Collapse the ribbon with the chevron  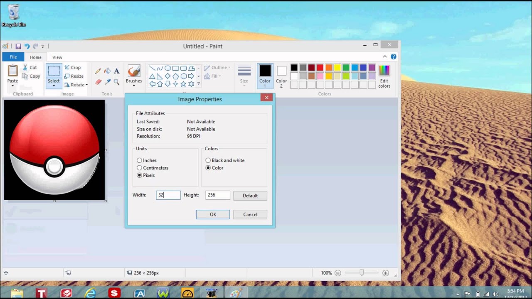point(385,56)
